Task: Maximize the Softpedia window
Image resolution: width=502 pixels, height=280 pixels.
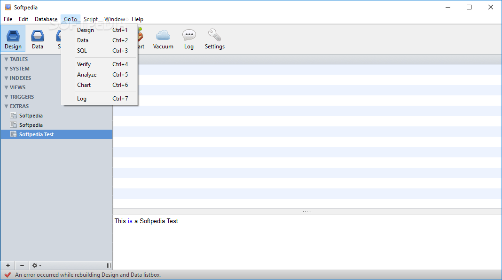Action: pyautogui.click(x=469, y=7)
